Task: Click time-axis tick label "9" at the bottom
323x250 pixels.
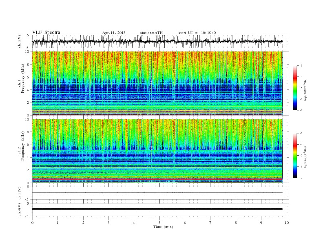Action: [x=261, y=223]
